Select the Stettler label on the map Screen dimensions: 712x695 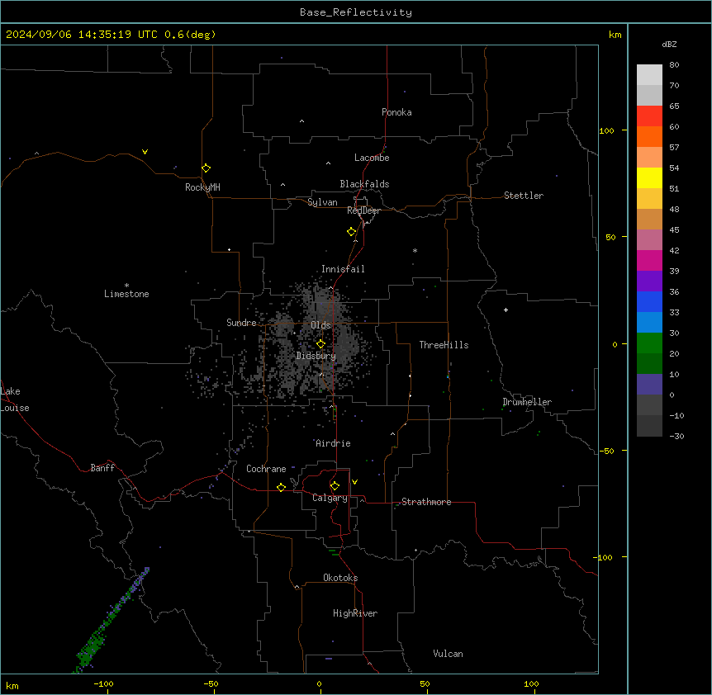click(x=524, y=196)
